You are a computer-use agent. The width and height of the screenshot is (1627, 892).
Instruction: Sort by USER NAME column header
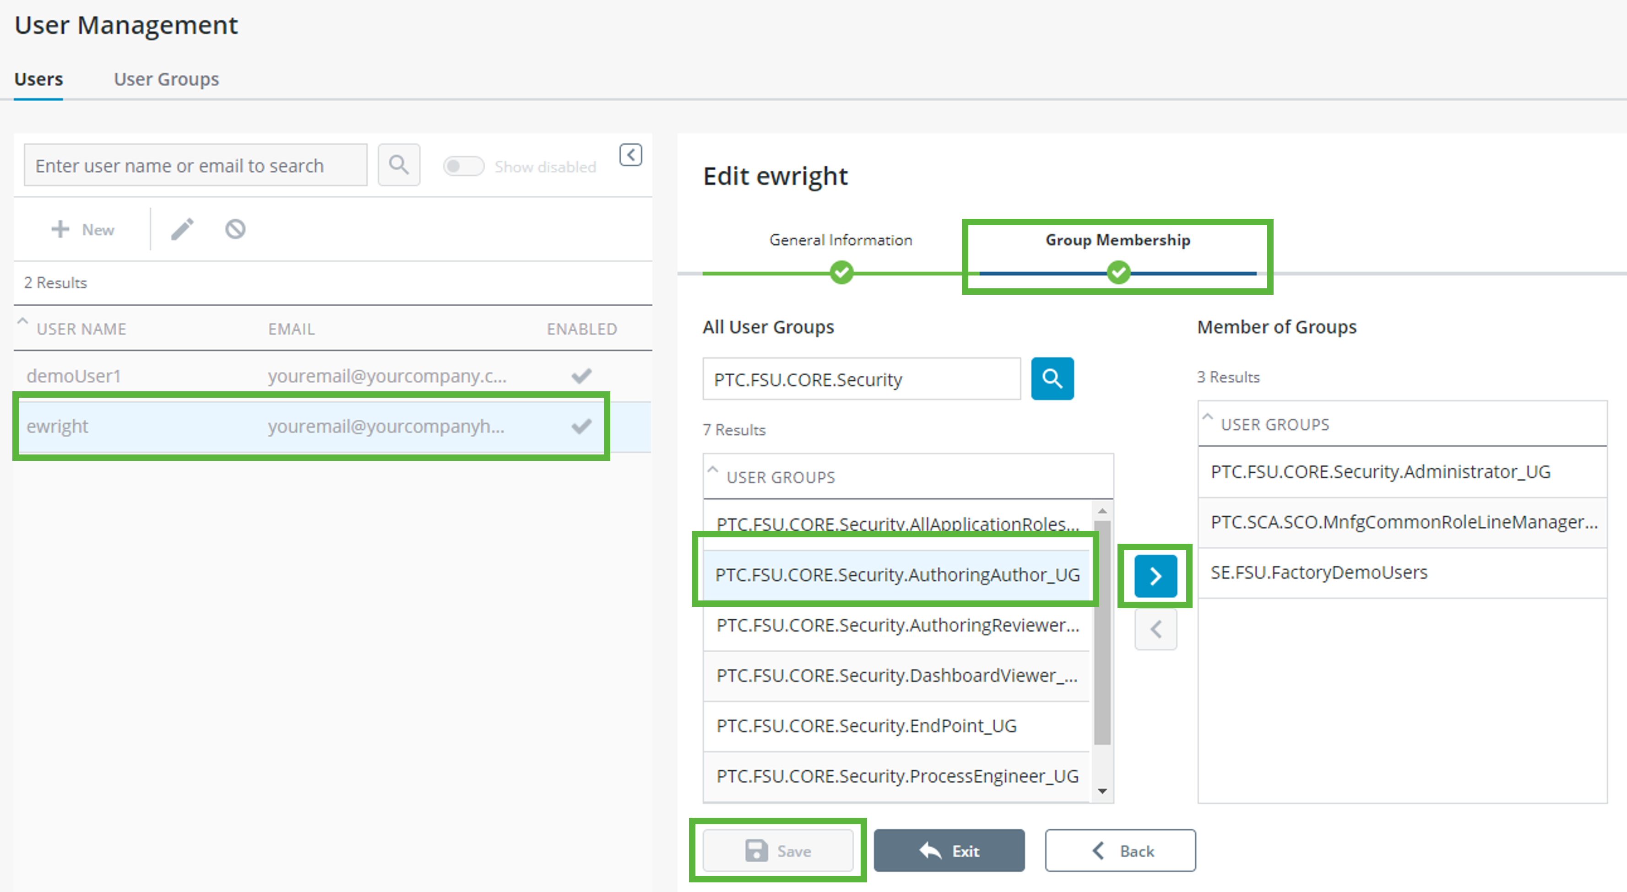(x=81, y=329)
